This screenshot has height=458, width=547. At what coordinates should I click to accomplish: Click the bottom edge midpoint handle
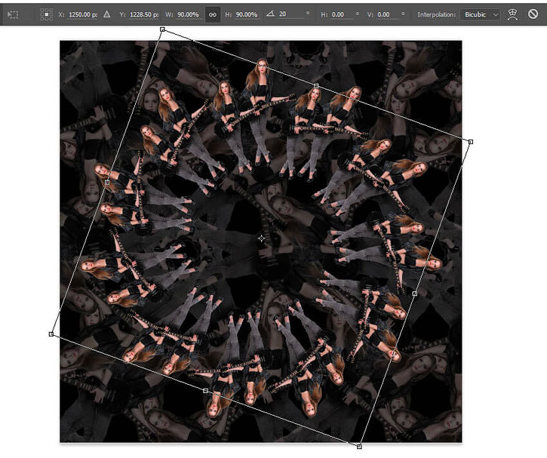pyautogui.click(x=205, y=391)
